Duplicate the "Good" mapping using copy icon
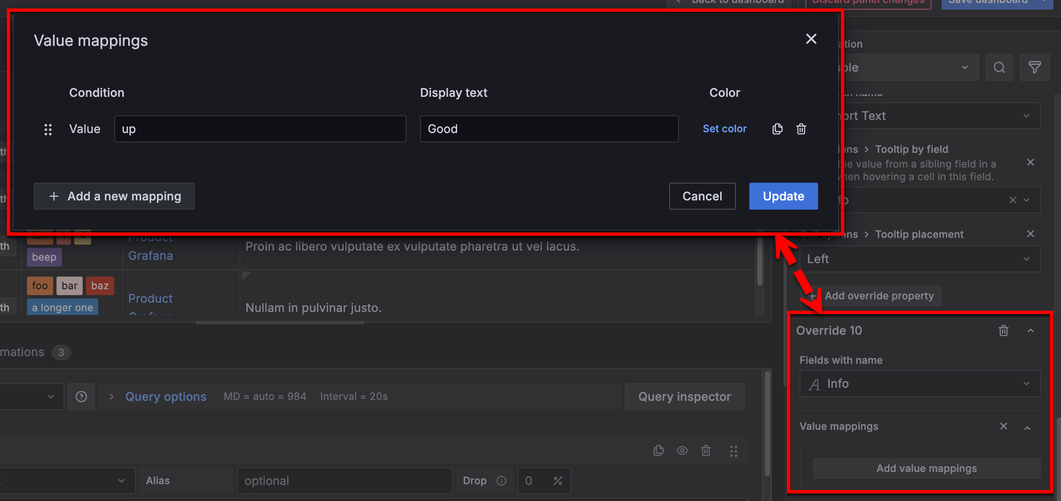The width and height of the screenshot is (1061, 501). 777,129
